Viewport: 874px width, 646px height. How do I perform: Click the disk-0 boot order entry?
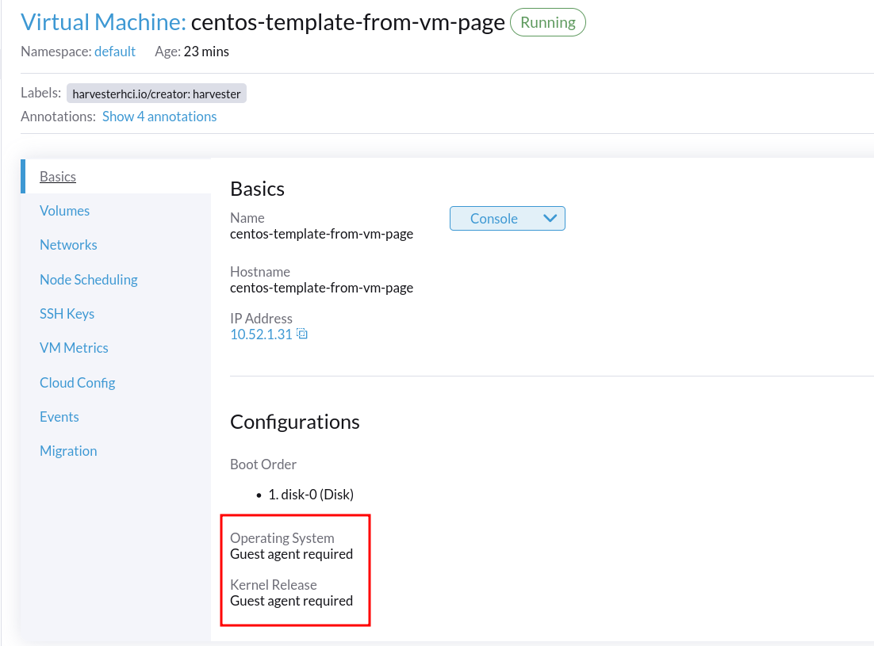click(x=309, y=494)
